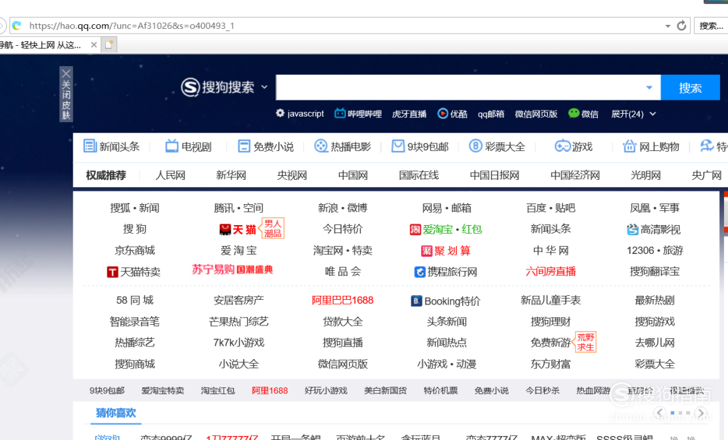Expand the 搜狗搜索 engine selector chevron
This screenshot has width=728, height=440.
(264, 87)
